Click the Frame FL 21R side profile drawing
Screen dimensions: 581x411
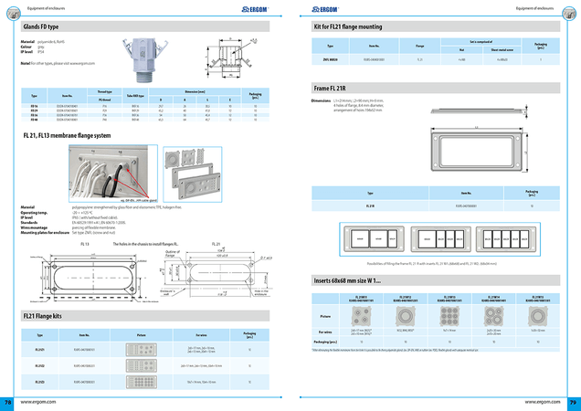tap(478, 111)
